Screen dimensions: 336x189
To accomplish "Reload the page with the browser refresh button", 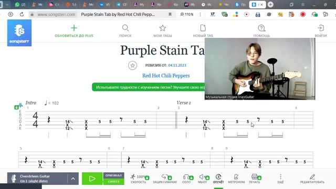I will point(22,14).
